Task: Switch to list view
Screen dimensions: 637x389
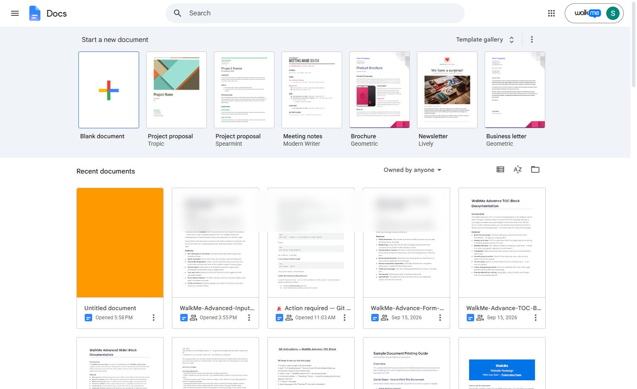Action: click(x=500, y=169)
